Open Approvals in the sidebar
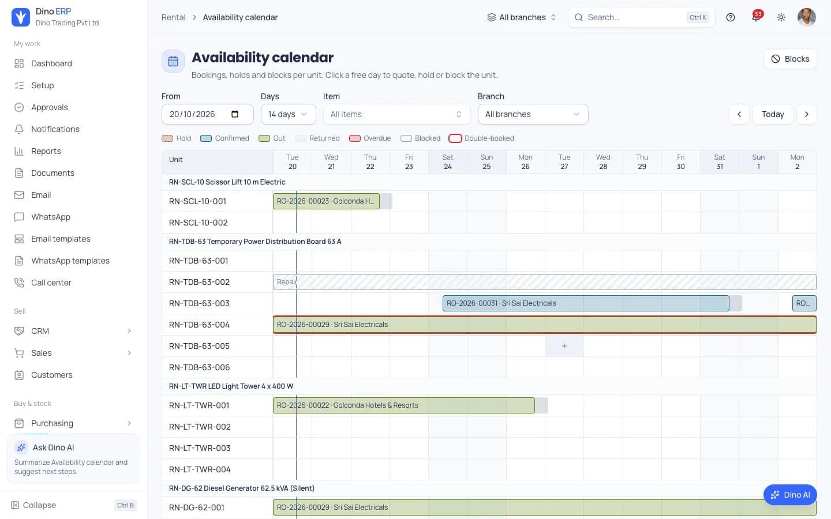 pyautogui.click(x=73, y=107)
